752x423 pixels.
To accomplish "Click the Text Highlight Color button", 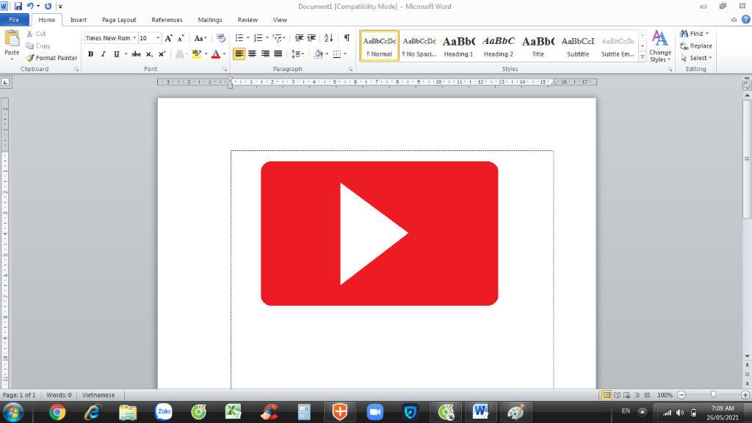I will 197,54.
